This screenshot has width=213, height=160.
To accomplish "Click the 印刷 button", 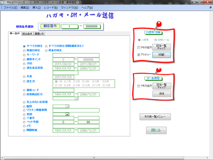I will tap(161, 55).
